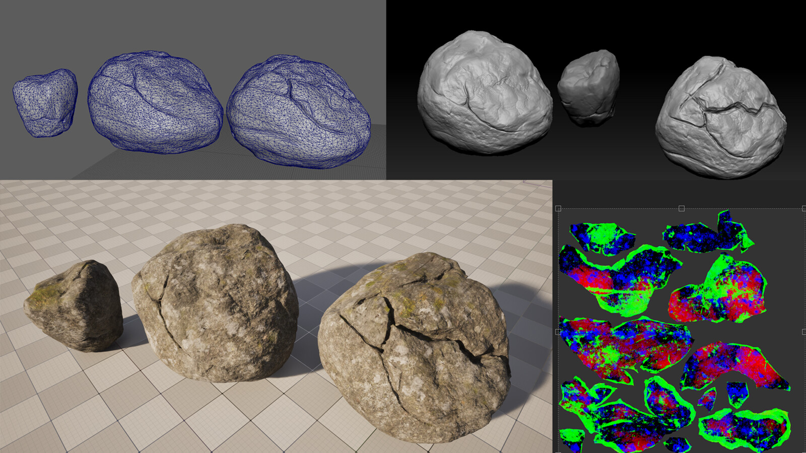This screenshot has height=453, width=806.
Task: Click the top-left transform handle of the texture map
Action: (x=558, y=208)
